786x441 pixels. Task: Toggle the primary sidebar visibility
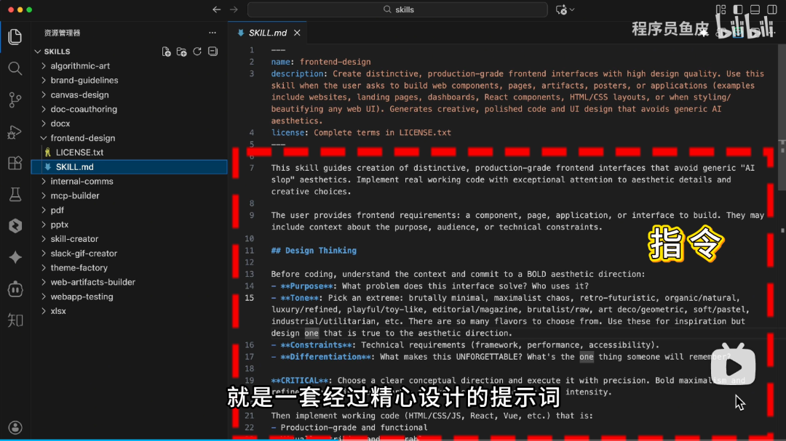click(x=737, y=9)
